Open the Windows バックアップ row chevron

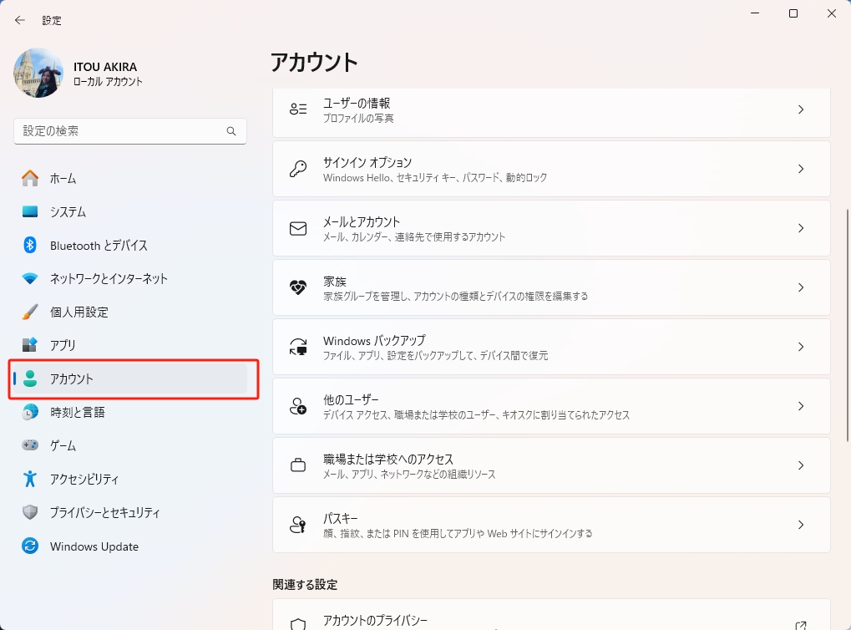[x=800, y=347]
